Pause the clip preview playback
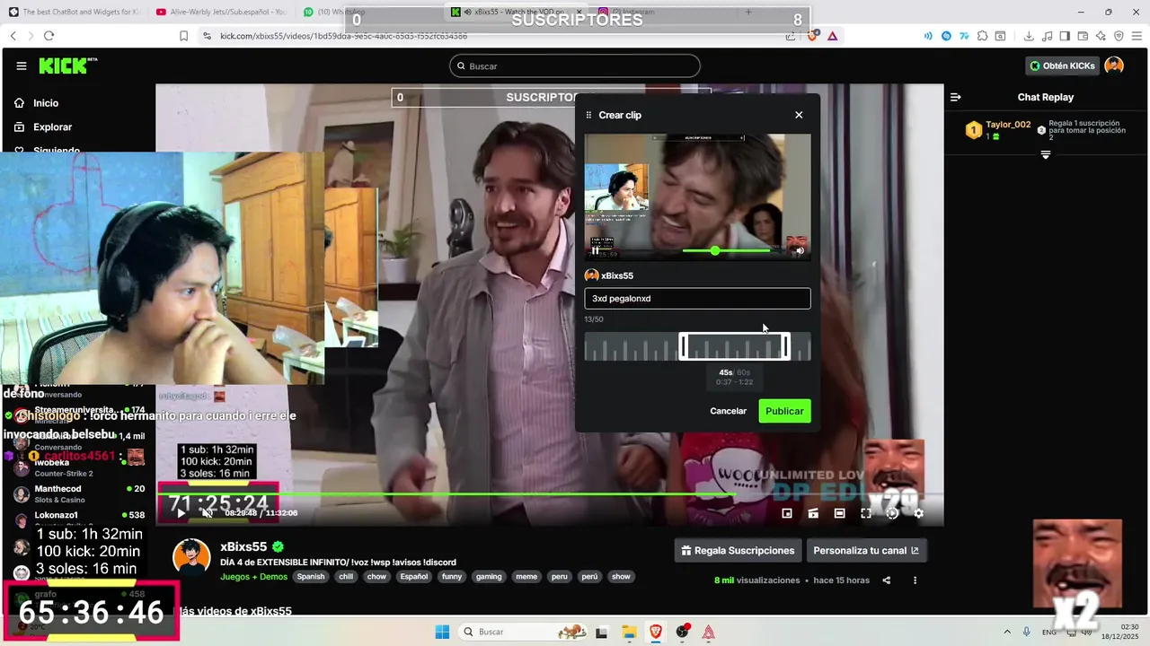 tap(595, 250)
